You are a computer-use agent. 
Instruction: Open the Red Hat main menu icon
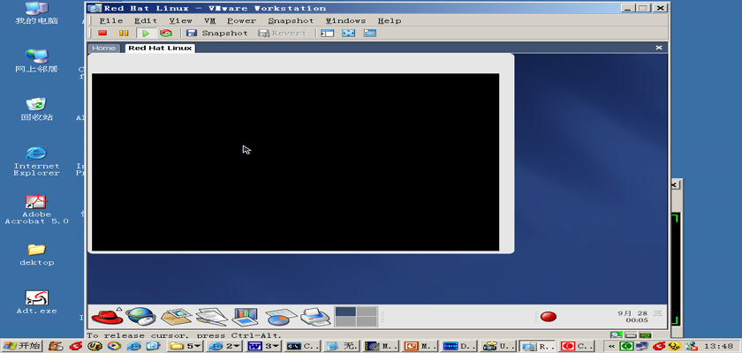(106, 316)
